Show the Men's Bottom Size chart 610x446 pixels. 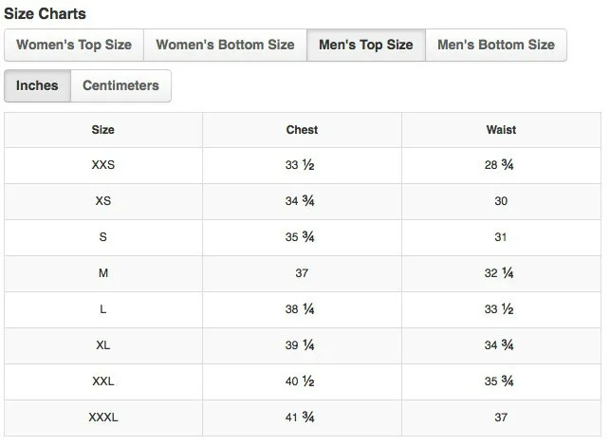496,45
